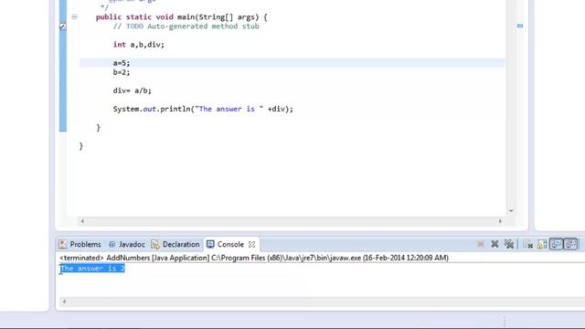Click the TODO task marker in gutter
Image resolution: width=585 pixels, height=329 pixels.
pos(63,27)
